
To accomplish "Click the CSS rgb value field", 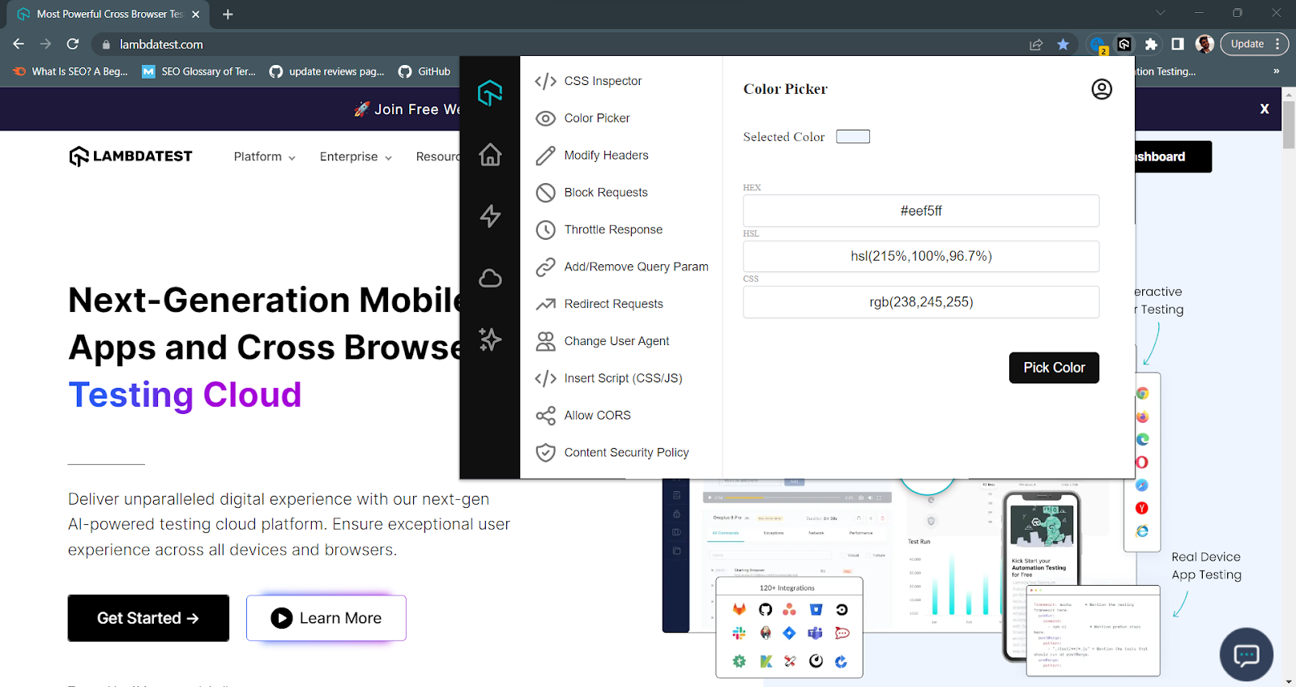I will [x=921, y=302].
